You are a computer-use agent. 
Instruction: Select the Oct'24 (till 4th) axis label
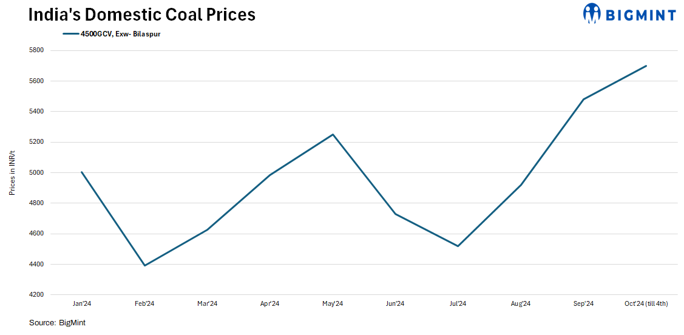tap(646, 303)
